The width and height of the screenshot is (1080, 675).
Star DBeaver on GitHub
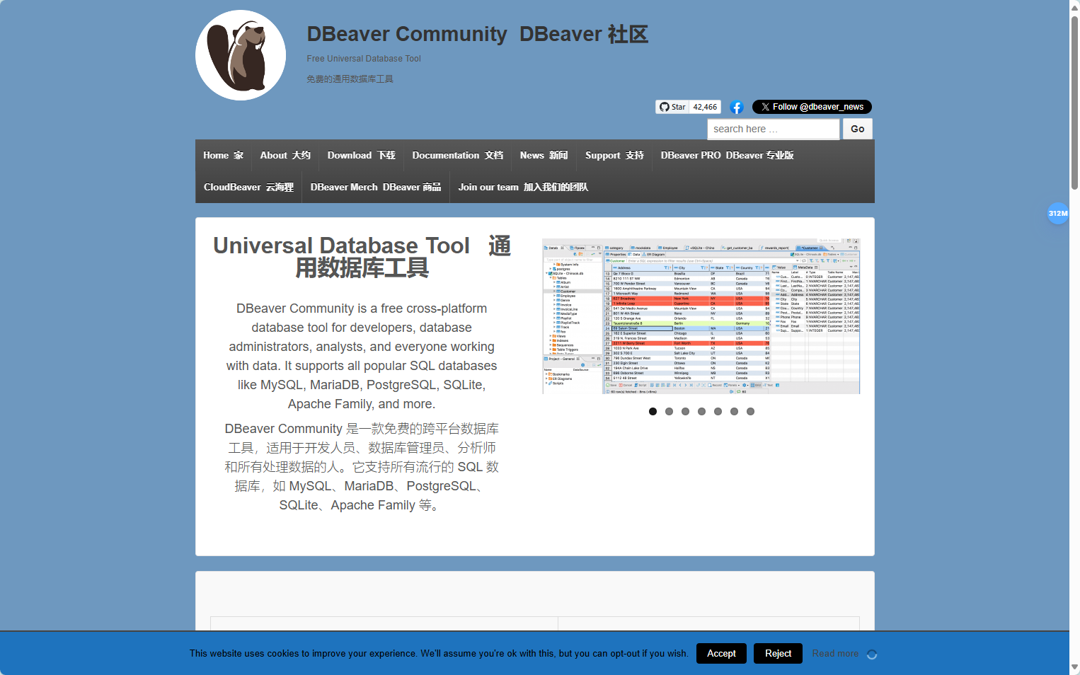pyautogui.click(x=672, y=107)
